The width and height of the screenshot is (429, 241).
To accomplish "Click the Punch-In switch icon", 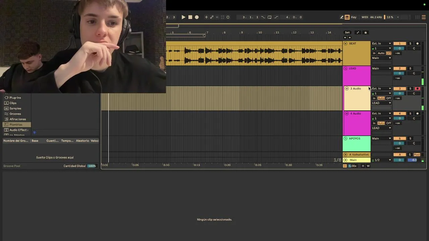I will pos(263,17).
